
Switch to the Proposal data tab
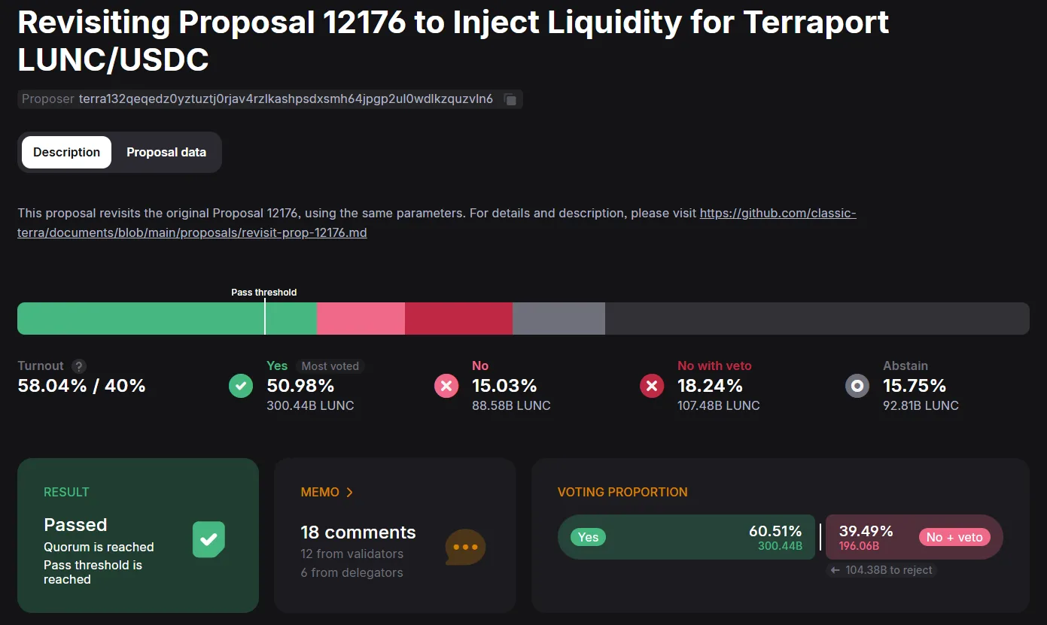pyautogui.click(x=166, y=152)
